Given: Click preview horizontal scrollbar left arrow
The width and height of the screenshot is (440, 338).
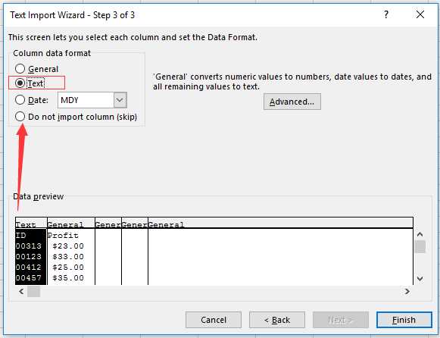Looking at the screenshot, I should click(x=21, y=292).
